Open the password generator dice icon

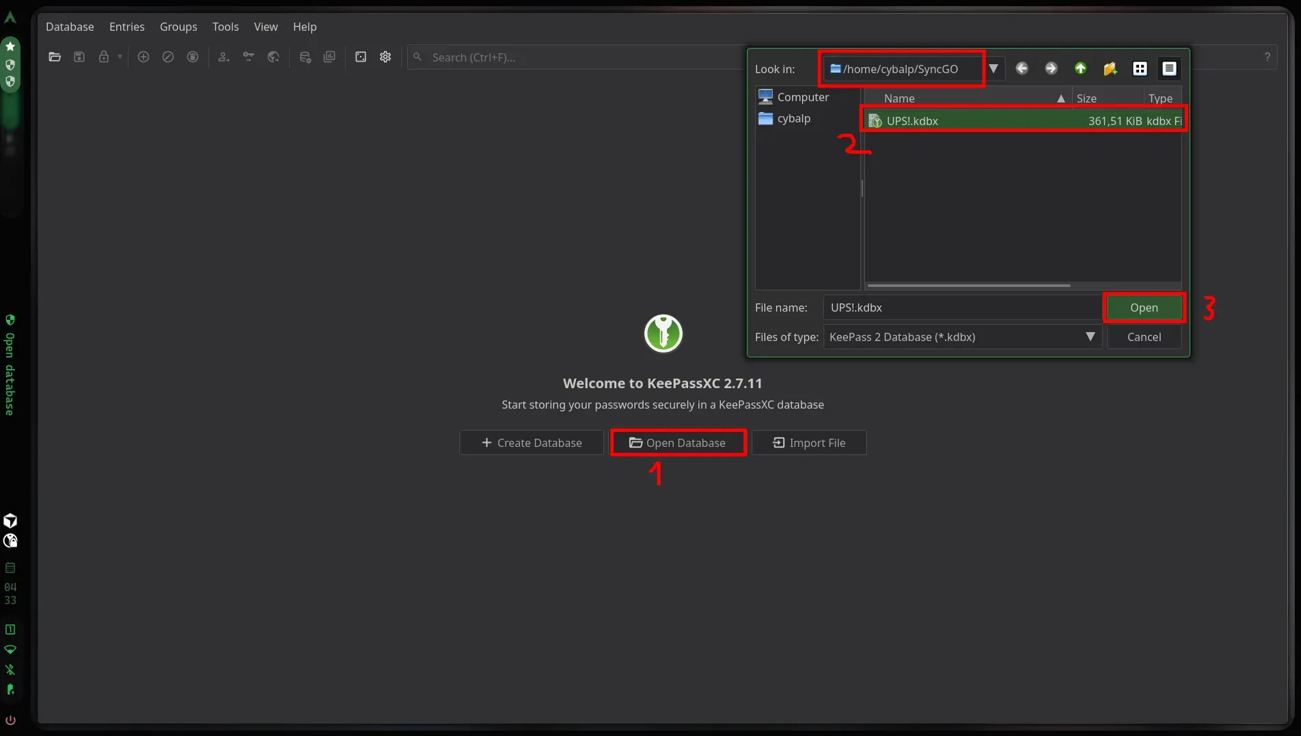361,57
